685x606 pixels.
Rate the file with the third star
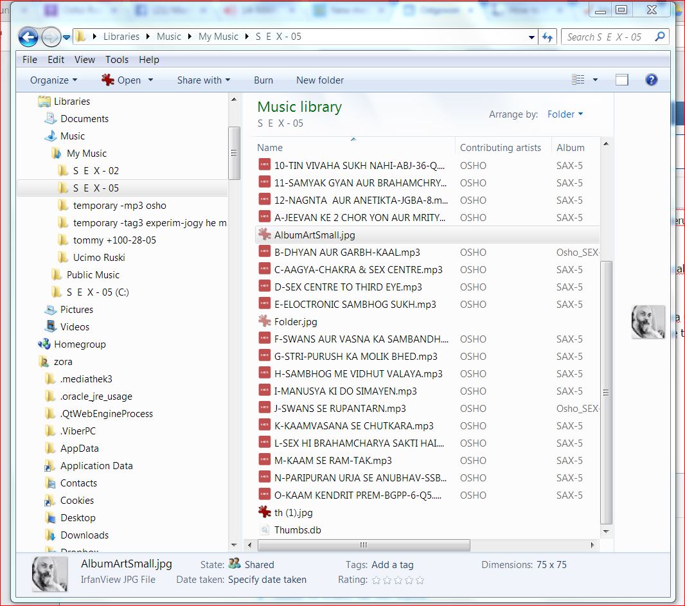point(398,580)
